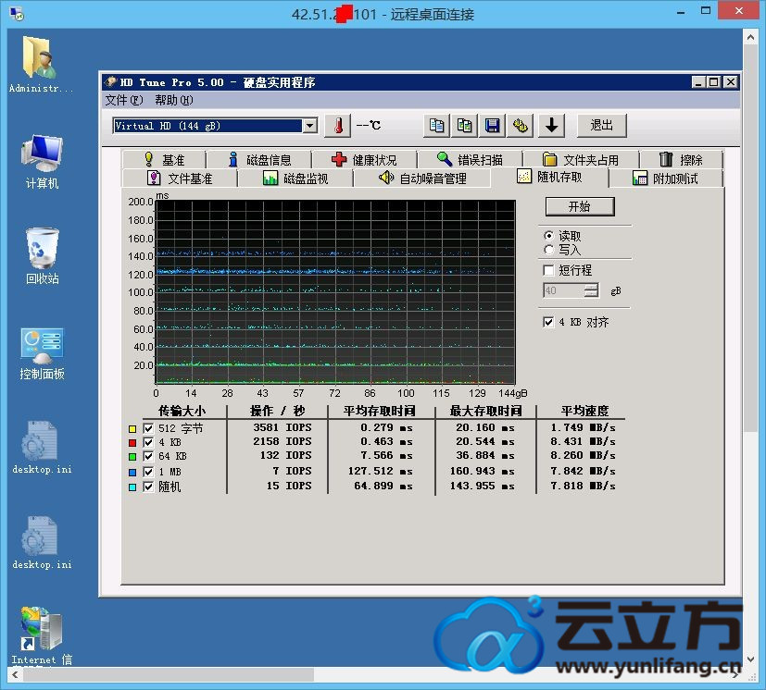
Task: Uncheck the 随机 transfer size checkbox
Action: coord(148,487)
